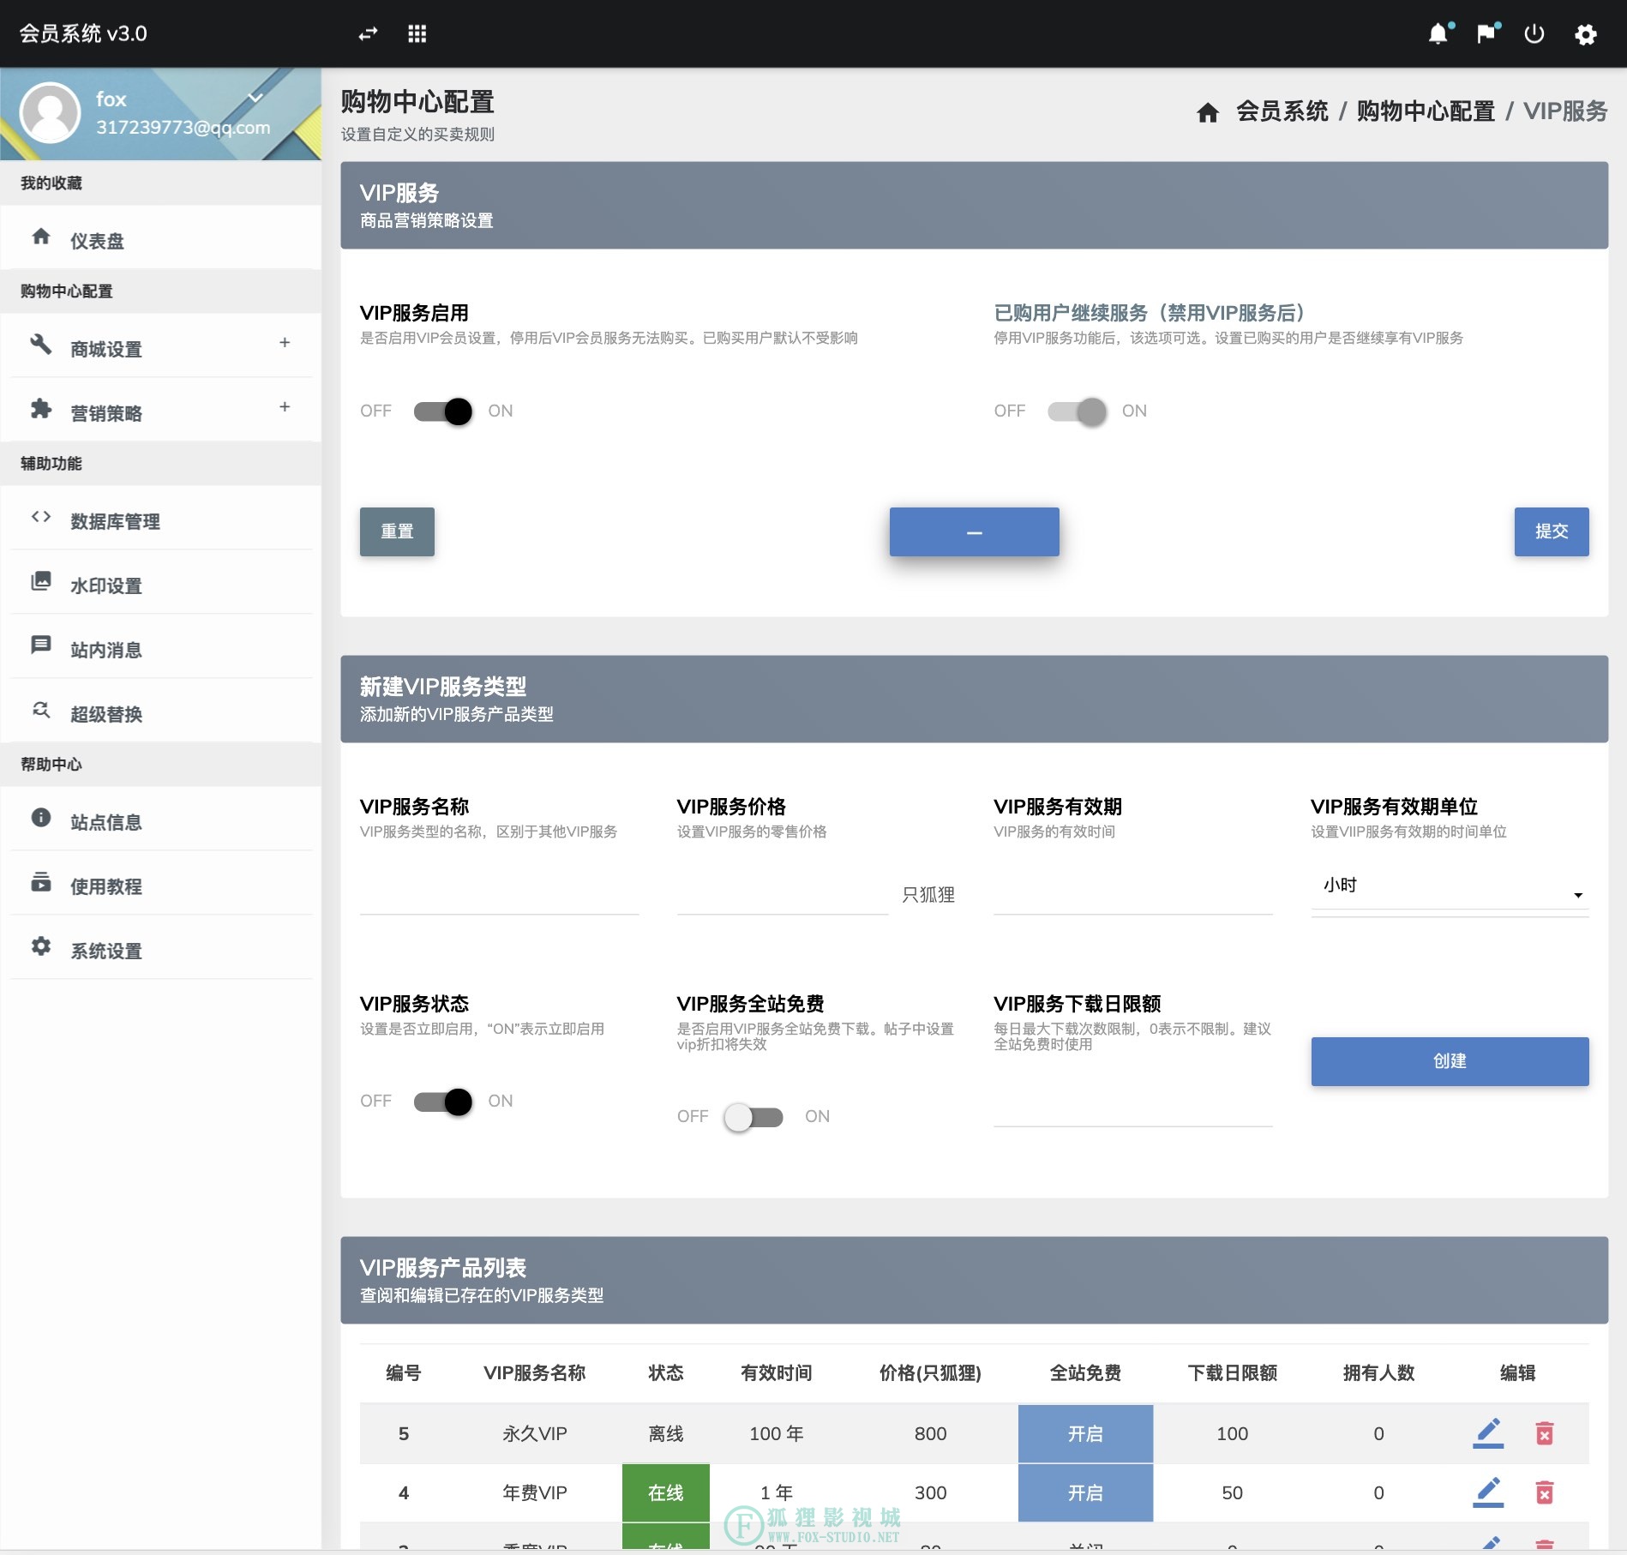Image resolution: width=1627 pixels, height=1555 pixels.
Task: Open 站点信息 in the sidebar
Action: (161, 819)
